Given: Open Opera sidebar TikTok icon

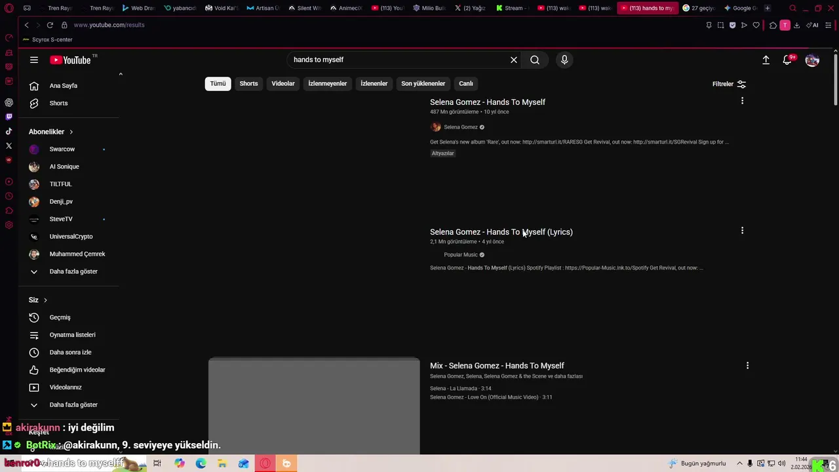Looking at the screenshot, I should point(9,131).
